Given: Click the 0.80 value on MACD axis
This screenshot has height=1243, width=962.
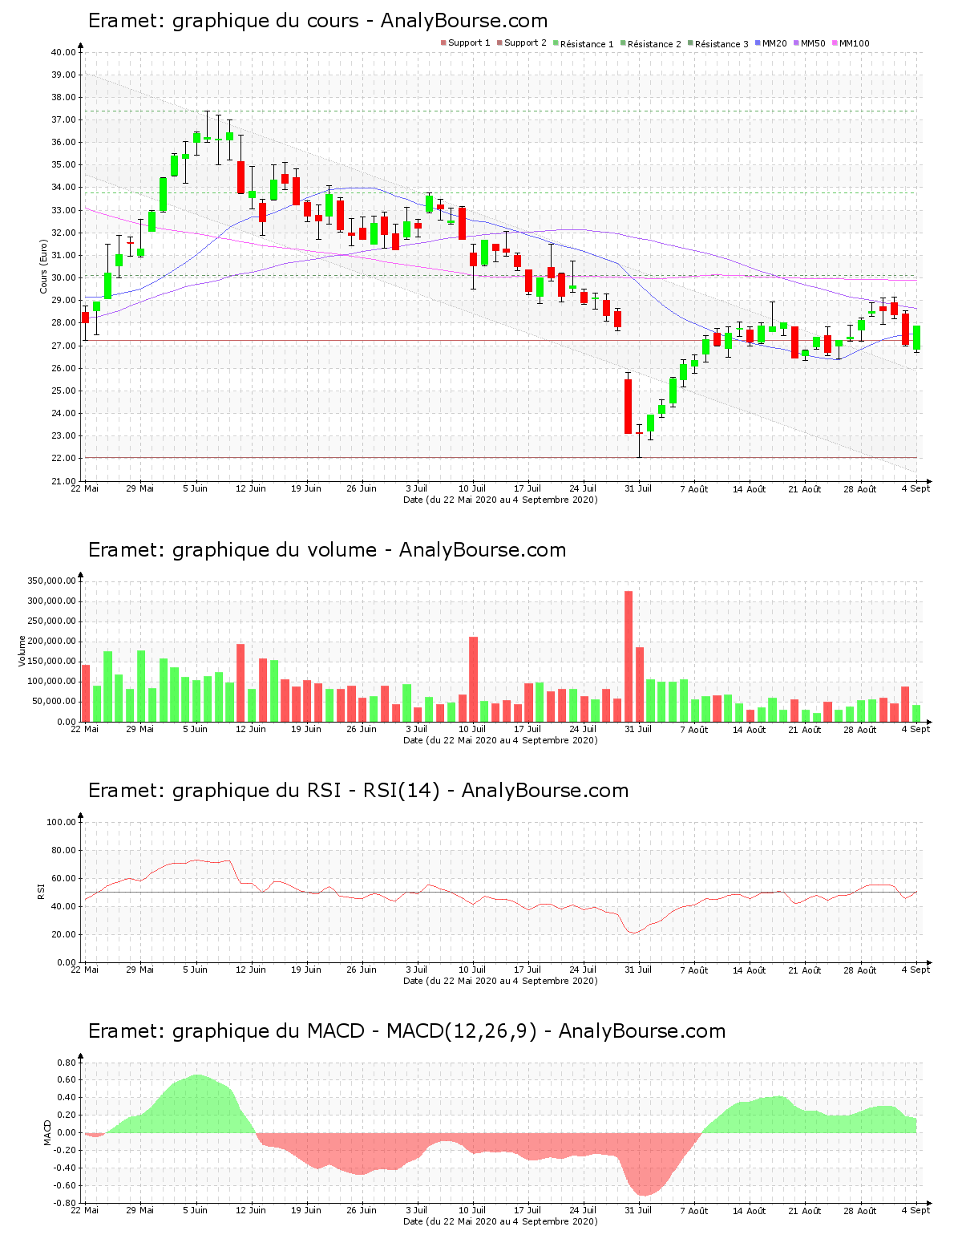Looking at the screenshot, I should (x=67, y=1063).
